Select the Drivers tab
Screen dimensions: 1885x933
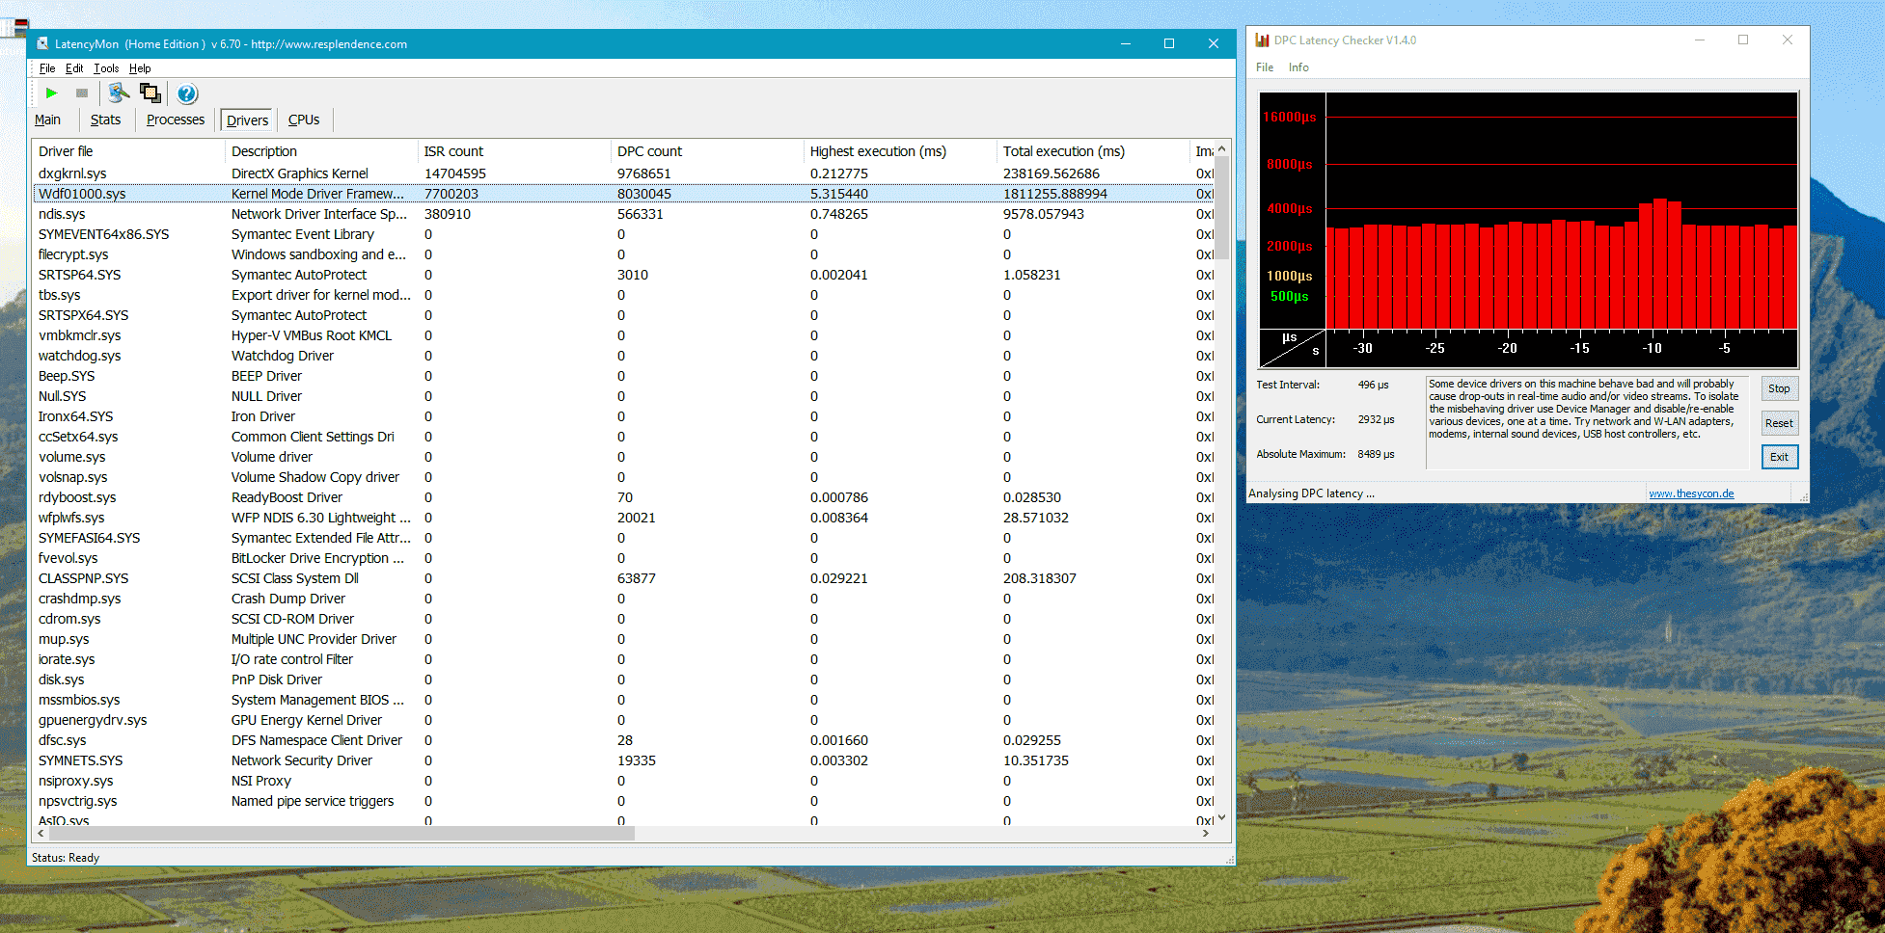(x=247, y=120)
